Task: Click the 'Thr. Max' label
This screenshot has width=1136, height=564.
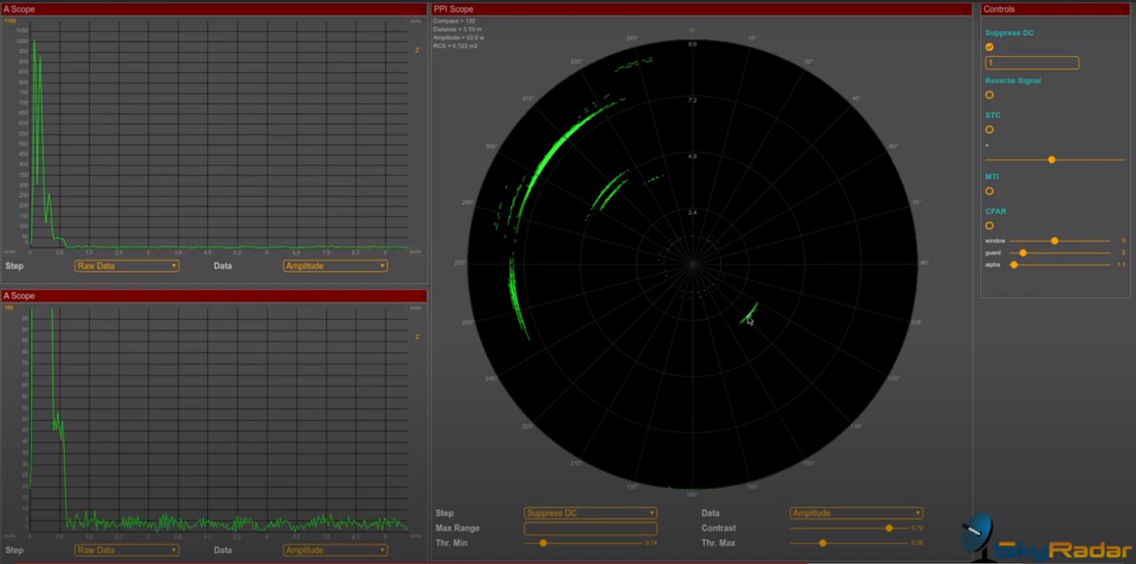Action: coord(719,543)
